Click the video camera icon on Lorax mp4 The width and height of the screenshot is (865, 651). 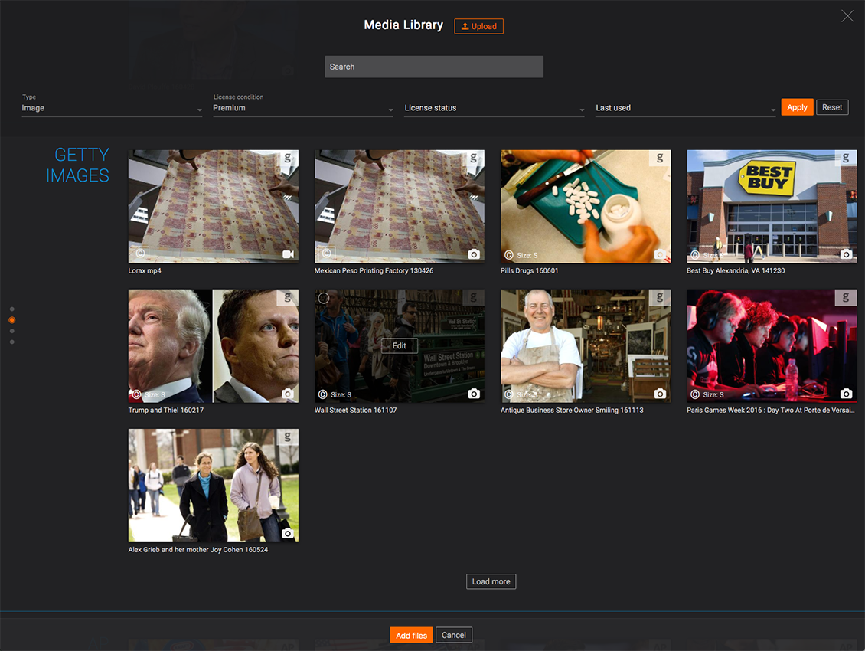tap(288, 254)
